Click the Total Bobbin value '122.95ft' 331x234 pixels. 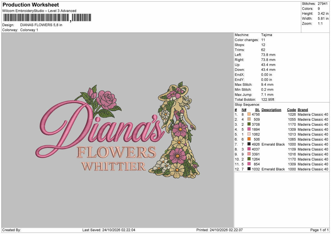[x=268, y=100]
